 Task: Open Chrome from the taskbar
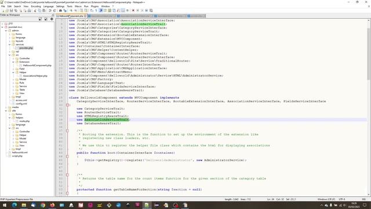coord(42,205)
